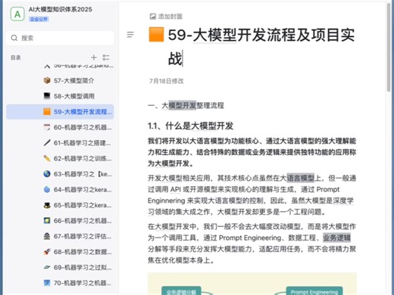Image resolution: width=394 pixels, height=295 pixels.
Task: Click highlighted 语言模型 text in paragraph
Action: click(301, 178)
